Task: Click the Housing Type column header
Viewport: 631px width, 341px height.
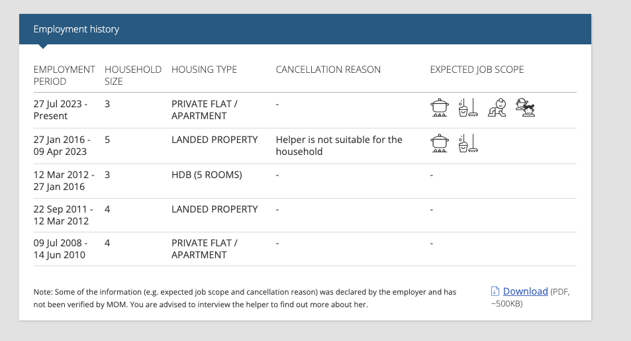Action: click(204, 70)
